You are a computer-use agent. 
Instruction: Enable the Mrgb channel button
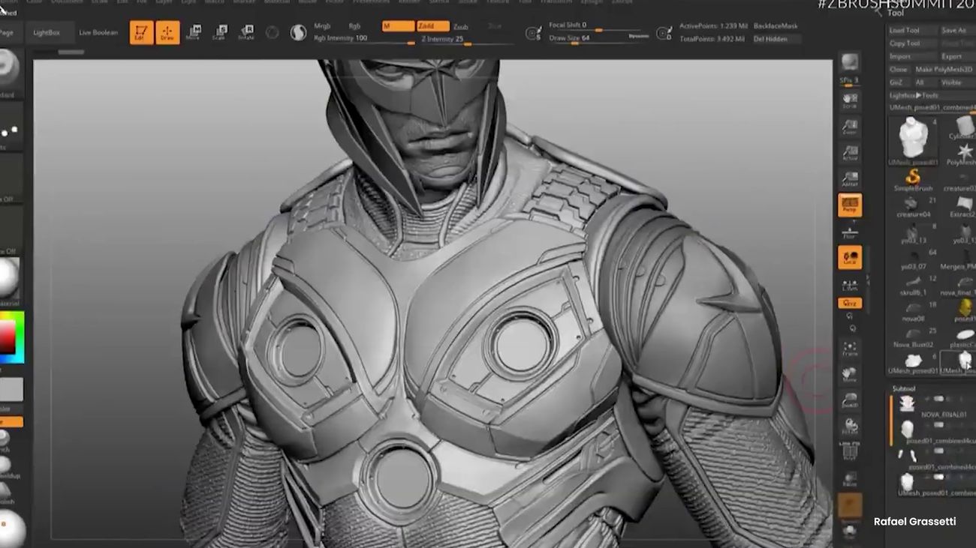322,26
